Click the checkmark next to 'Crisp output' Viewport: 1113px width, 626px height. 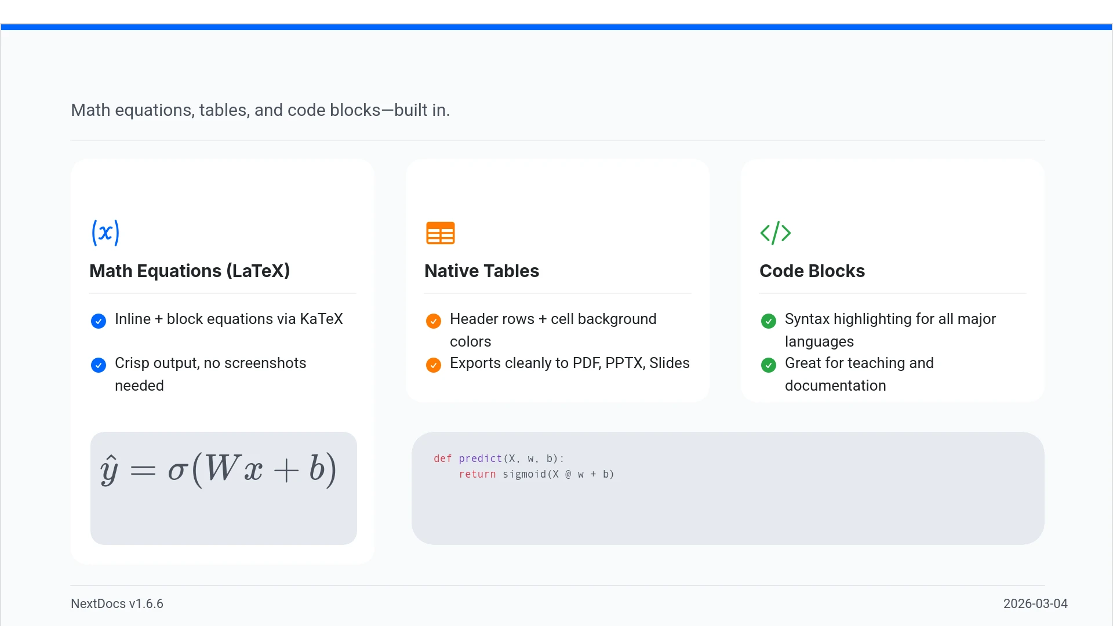point(99,365)
